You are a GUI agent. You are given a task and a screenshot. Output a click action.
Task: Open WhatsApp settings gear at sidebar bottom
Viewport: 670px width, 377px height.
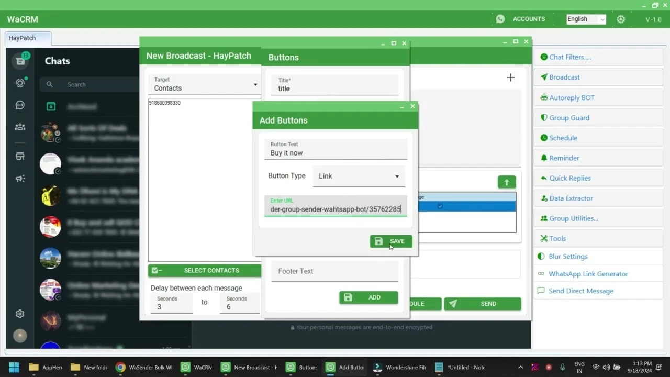click(x=20, y=314)
